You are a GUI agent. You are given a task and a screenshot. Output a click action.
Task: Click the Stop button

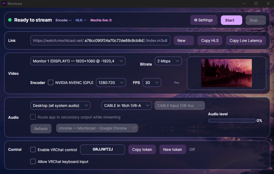point(256,20)
